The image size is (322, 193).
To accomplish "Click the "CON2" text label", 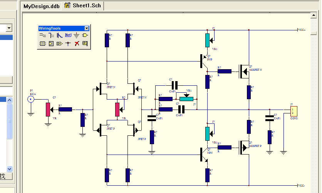I will point(294,118).
